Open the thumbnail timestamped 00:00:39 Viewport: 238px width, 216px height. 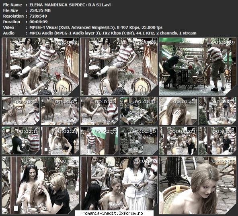point(198,66)
